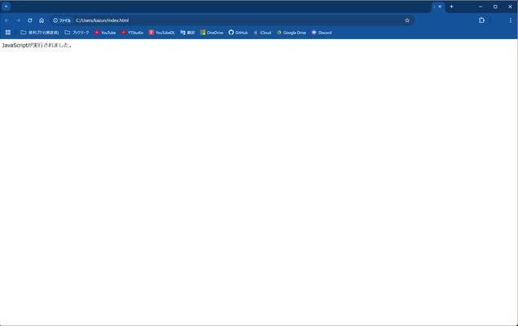
Task: Open the YTStudio bookmark
Action: (x=132, y=33)
